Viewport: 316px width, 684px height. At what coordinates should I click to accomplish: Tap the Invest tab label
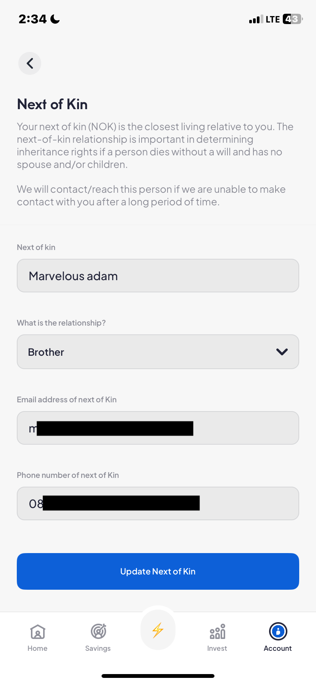tap(217, 649)
